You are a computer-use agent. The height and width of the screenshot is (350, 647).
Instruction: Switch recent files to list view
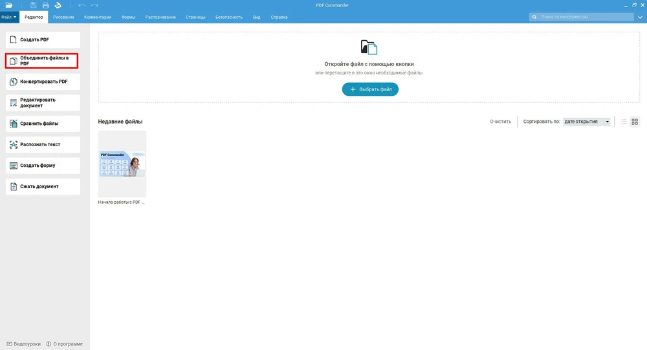point(624,122)
